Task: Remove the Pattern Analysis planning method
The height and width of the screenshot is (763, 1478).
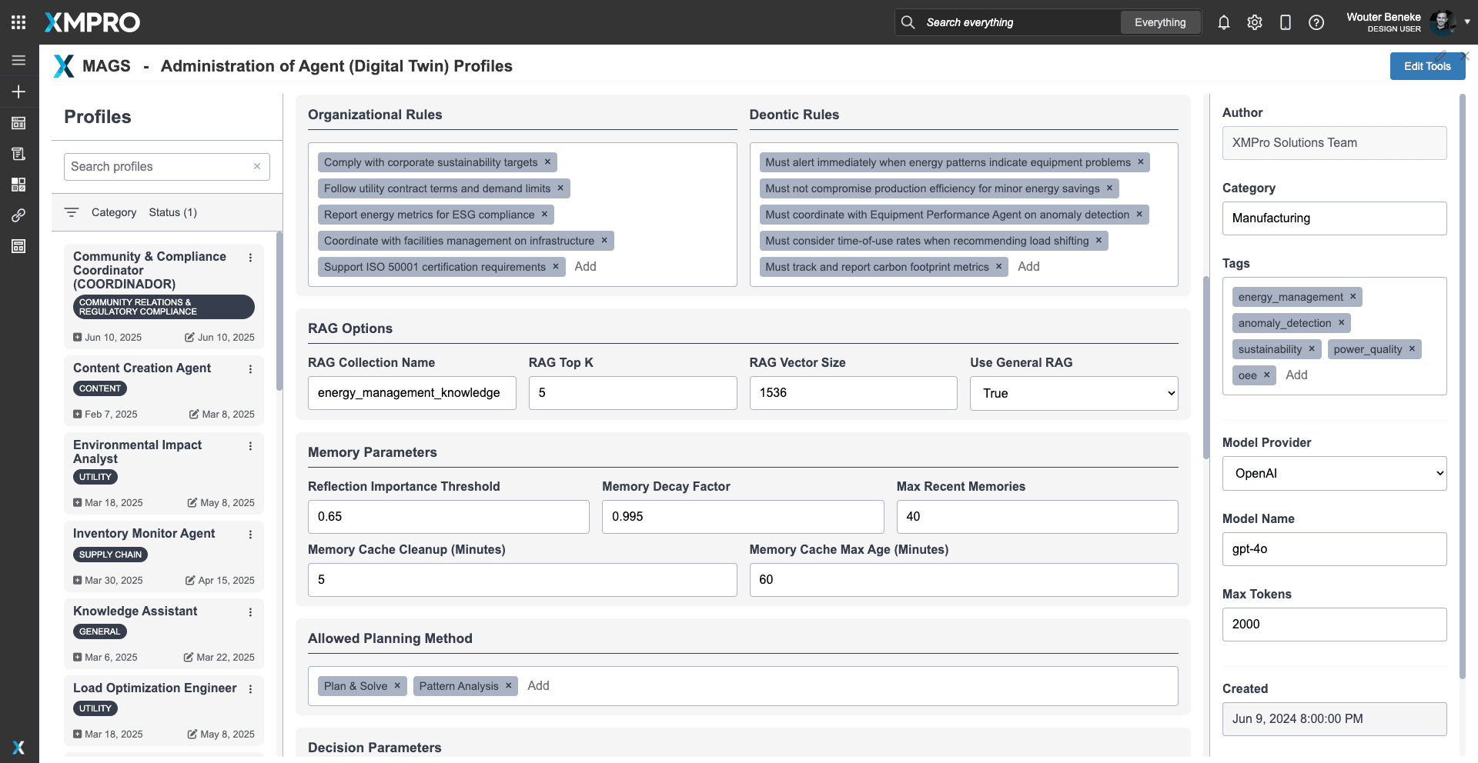Action: (508, 686)
